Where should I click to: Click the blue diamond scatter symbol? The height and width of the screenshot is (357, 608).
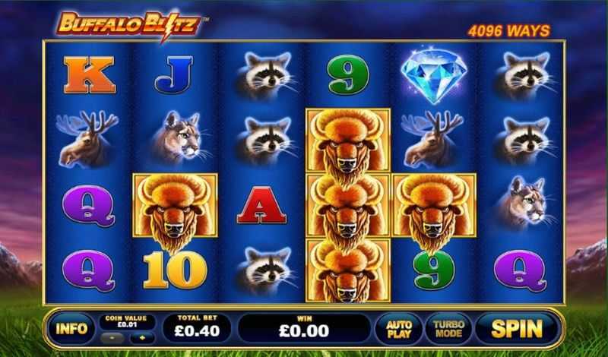point(434,75)
